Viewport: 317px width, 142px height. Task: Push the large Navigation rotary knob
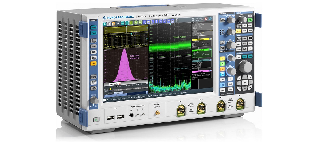[246, 66]
